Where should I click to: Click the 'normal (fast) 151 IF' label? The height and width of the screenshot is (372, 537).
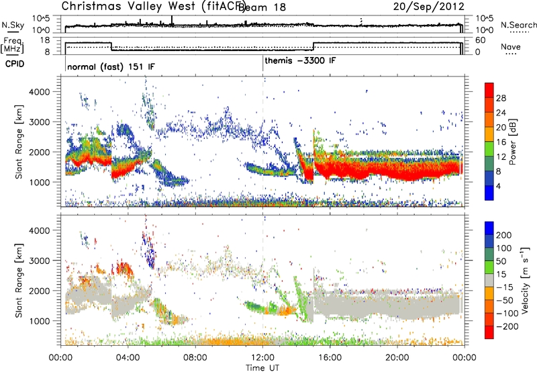click(111, 66)
